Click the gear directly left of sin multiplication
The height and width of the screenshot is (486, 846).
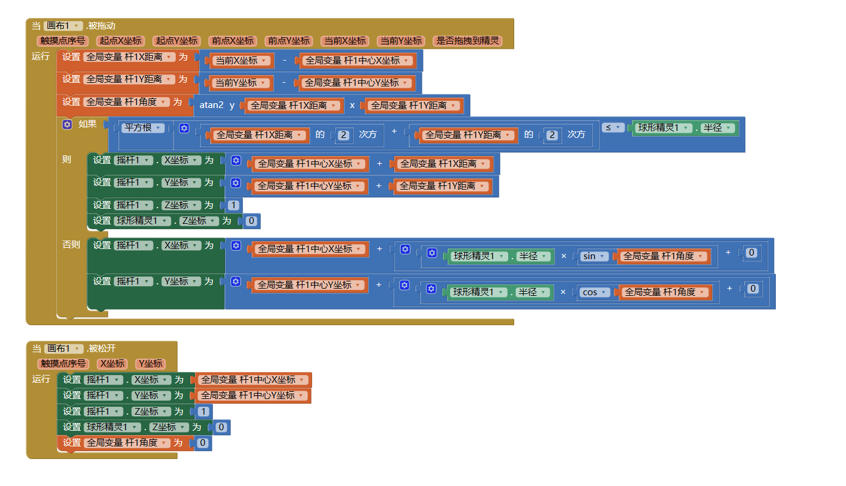432,253
